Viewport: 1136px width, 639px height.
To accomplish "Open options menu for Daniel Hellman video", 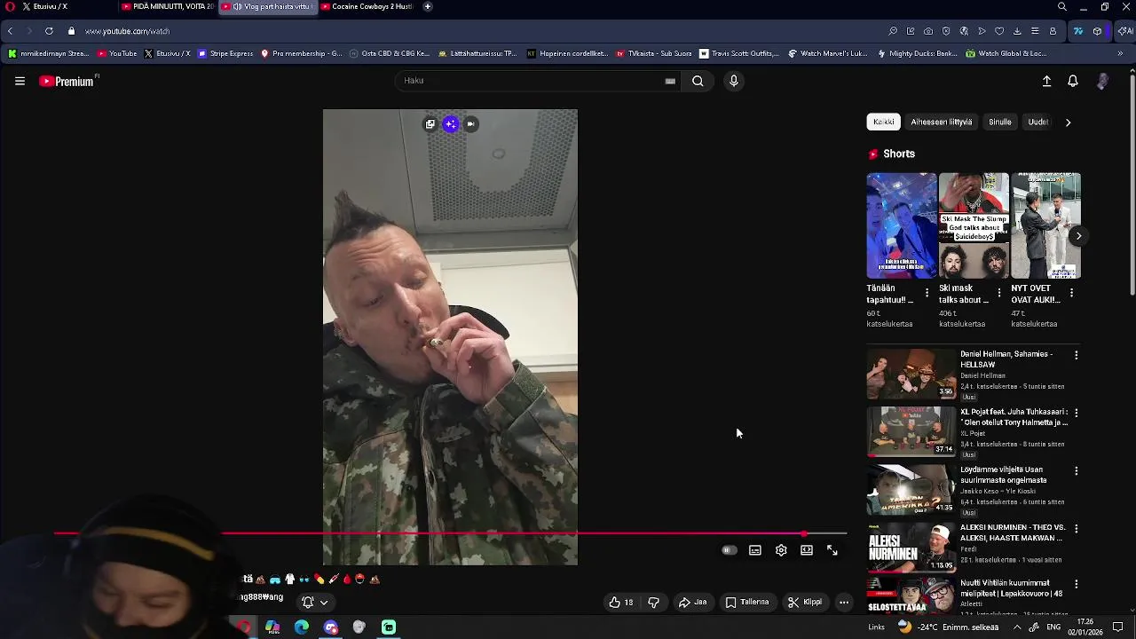I will 1077,355.
